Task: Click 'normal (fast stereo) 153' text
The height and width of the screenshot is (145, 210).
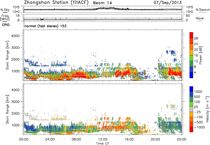Action: pyautogui.click(x=45, y=26)
